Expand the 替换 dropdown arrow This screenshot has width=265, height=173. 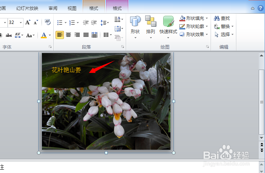tap(233, 27)
